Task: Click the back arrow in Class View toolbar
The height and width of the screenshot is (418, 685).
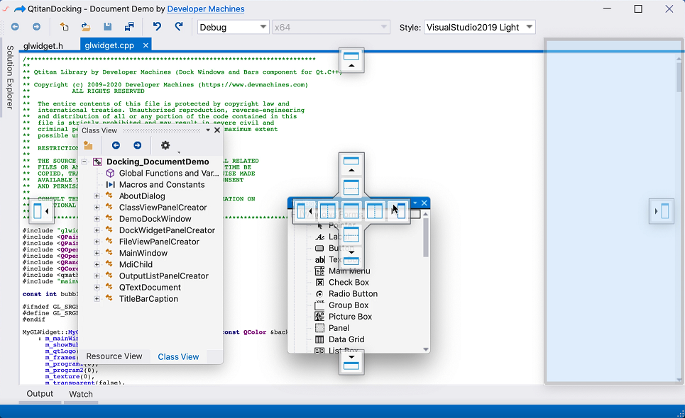Action: [116, 145]
